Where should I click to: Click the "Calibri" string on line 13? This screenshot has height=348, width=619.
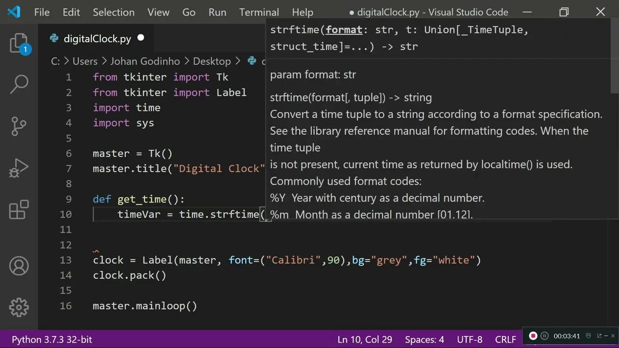click(294, 260)
